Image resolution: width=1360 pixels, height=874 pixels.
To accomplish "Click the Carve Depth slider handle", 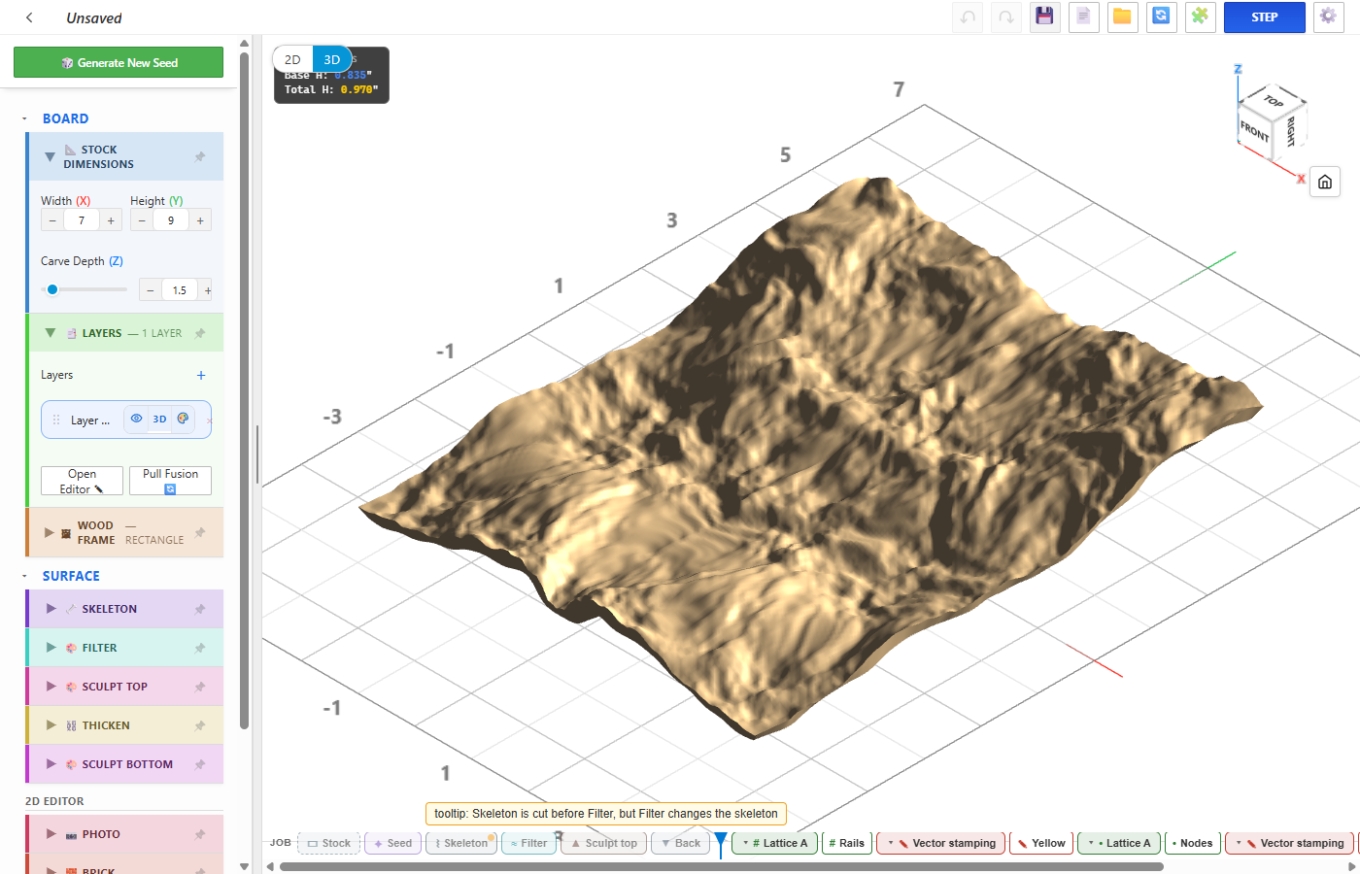I will pos(52,289).
